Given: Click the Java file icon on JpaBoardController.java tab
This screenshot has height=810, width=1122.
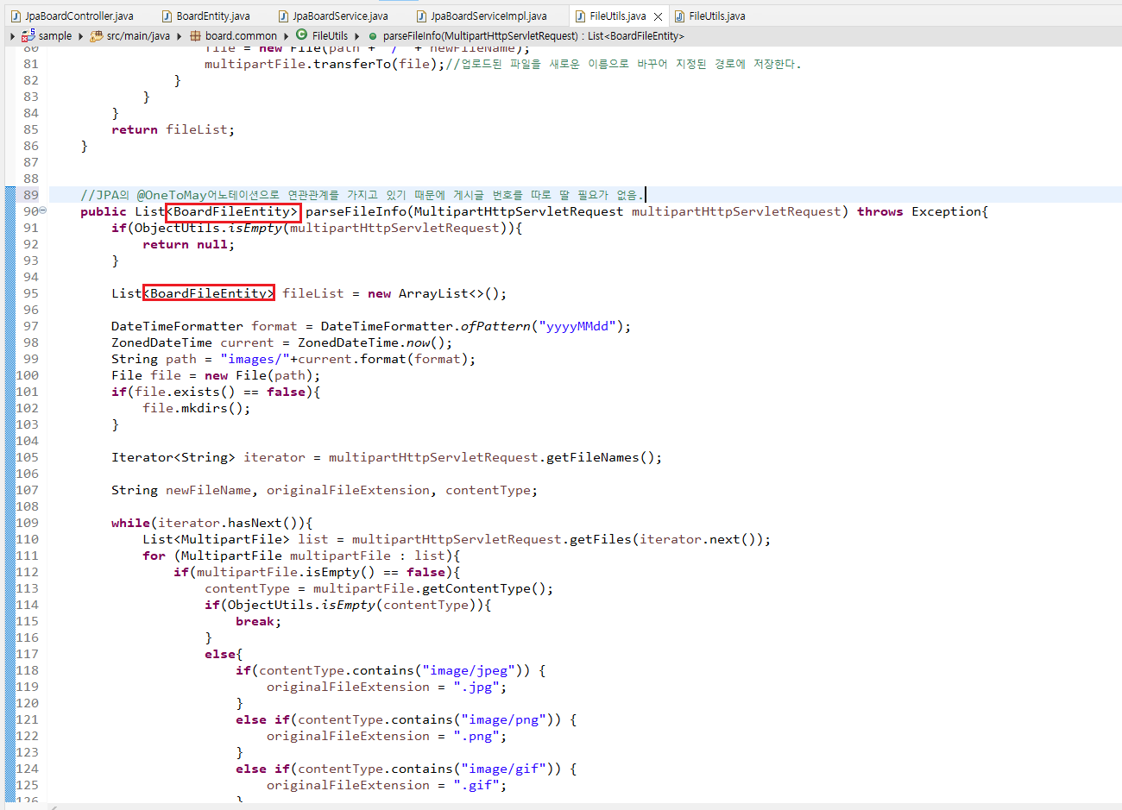Looking at the screenshot, I should click(16, 16).
